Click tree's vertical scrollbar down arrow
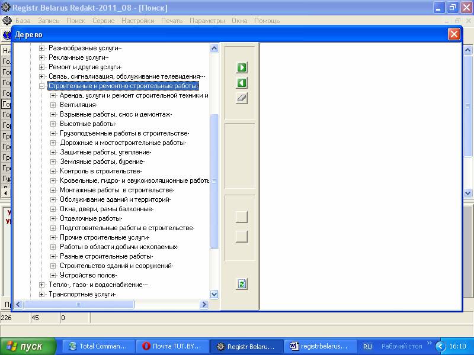This screenshot has width=474, height=355. pyautogui.click(x=214, y=294)
